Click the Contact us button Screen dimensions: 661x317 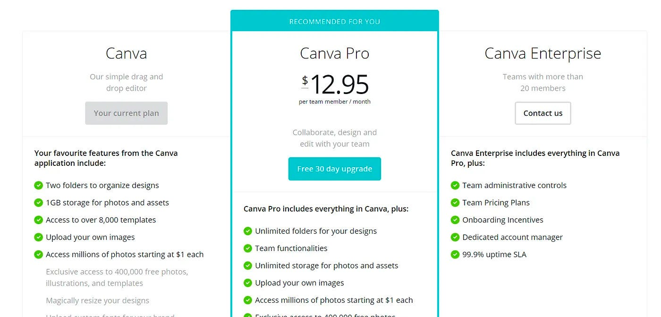pos(542,113)
